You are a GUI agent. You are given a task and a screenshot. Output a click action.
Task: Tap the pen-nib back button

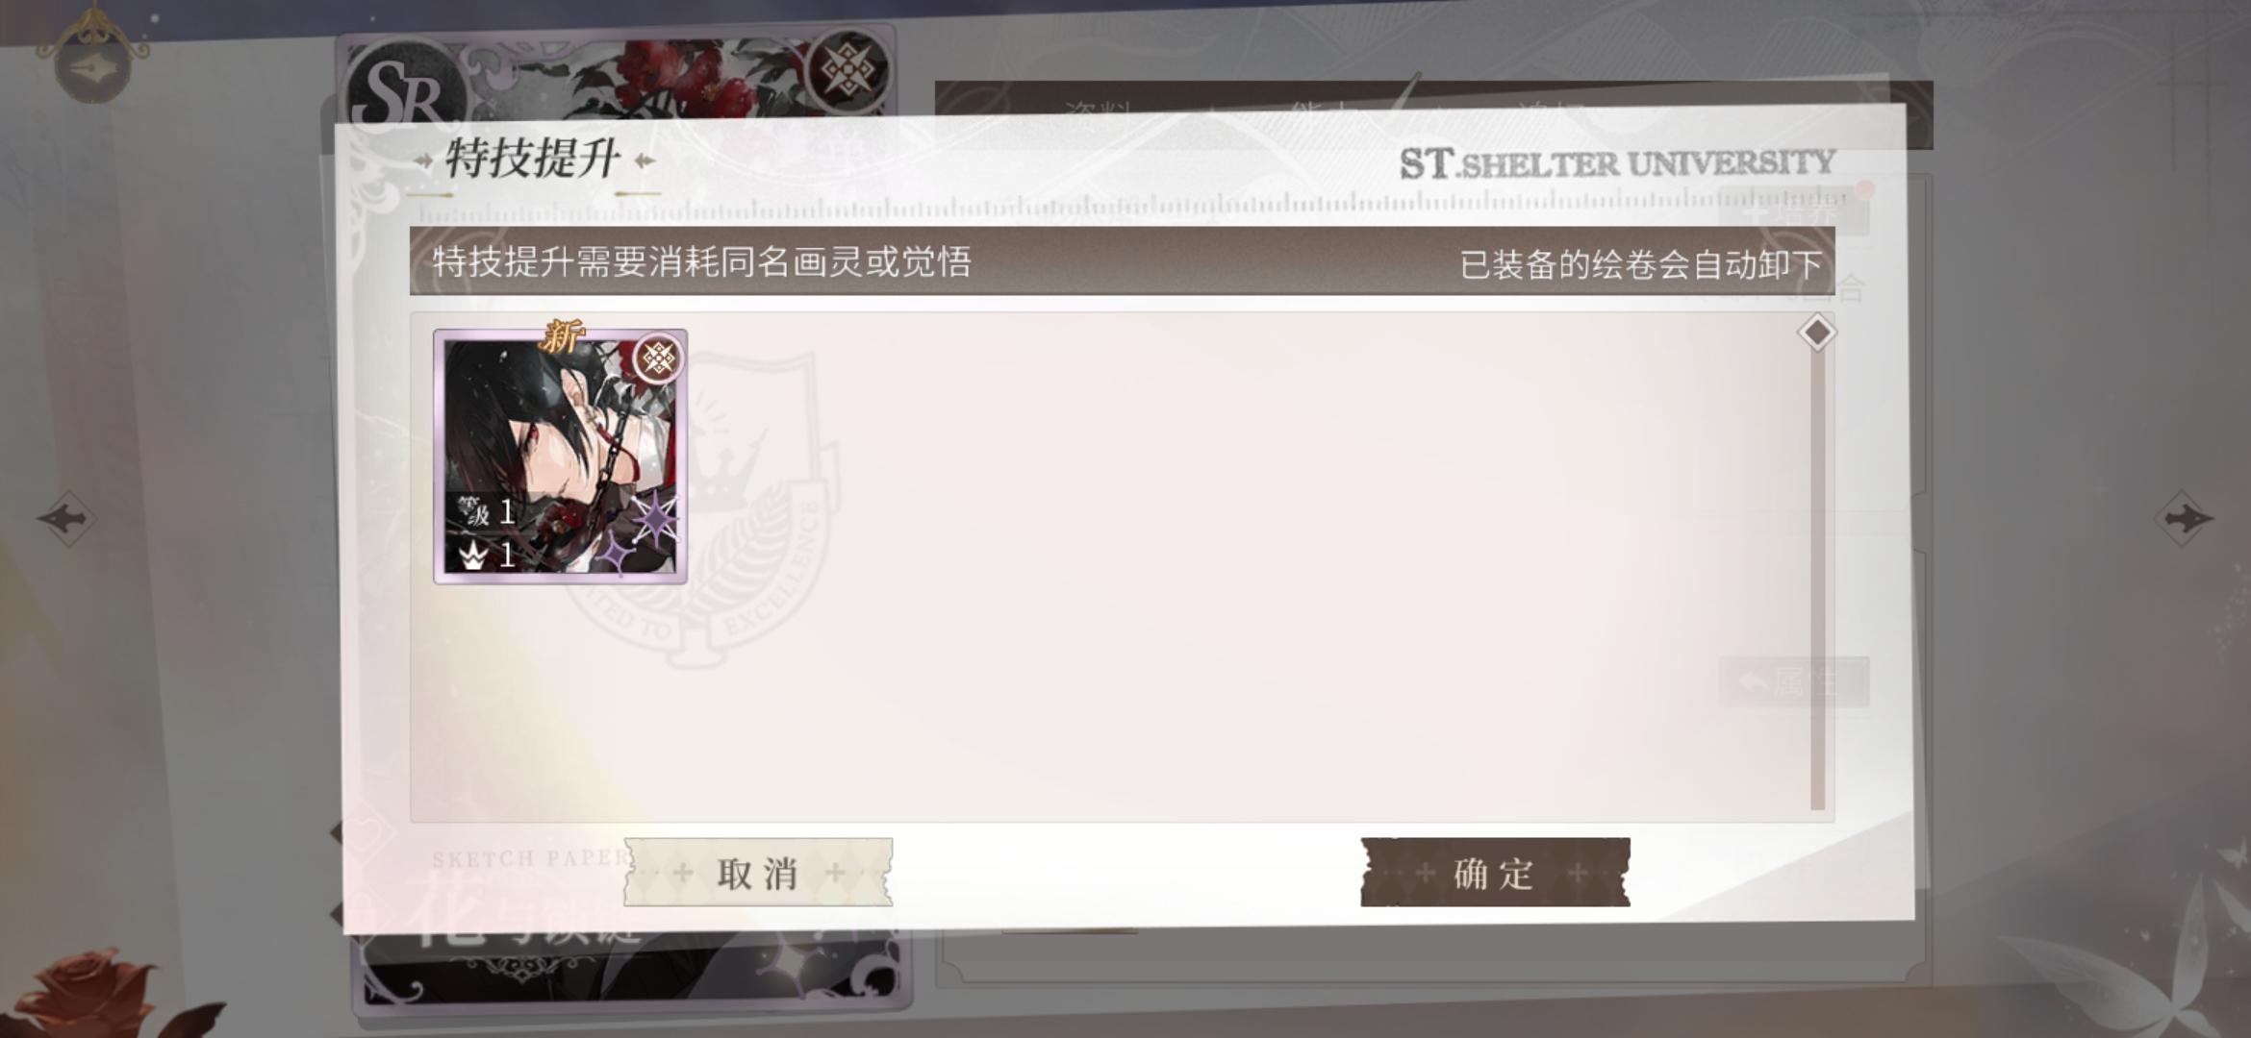point(92,62)
